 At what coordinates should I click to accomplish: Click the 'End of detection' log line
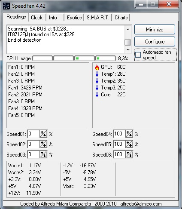tap(24, 40)
